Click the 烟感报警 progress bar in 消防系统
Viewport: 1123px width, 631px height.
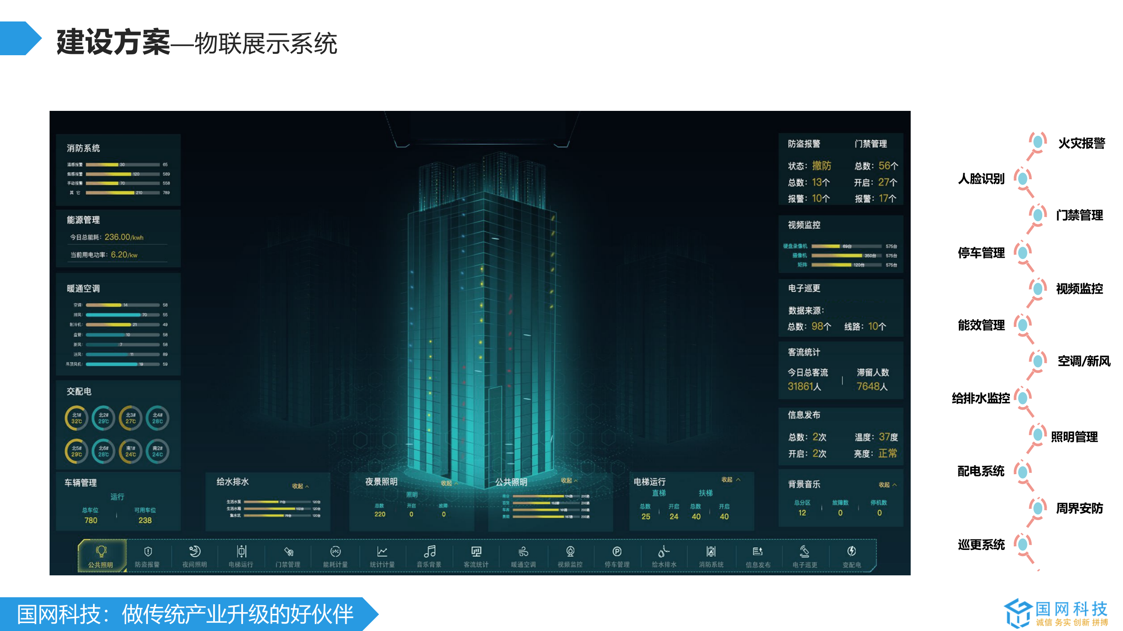(110, 174)
